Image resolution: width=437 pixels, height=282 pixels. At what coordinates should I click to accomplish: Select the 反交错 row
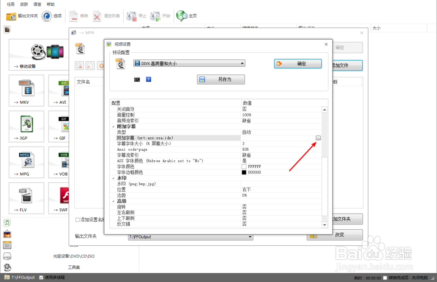tap(216, 224)
